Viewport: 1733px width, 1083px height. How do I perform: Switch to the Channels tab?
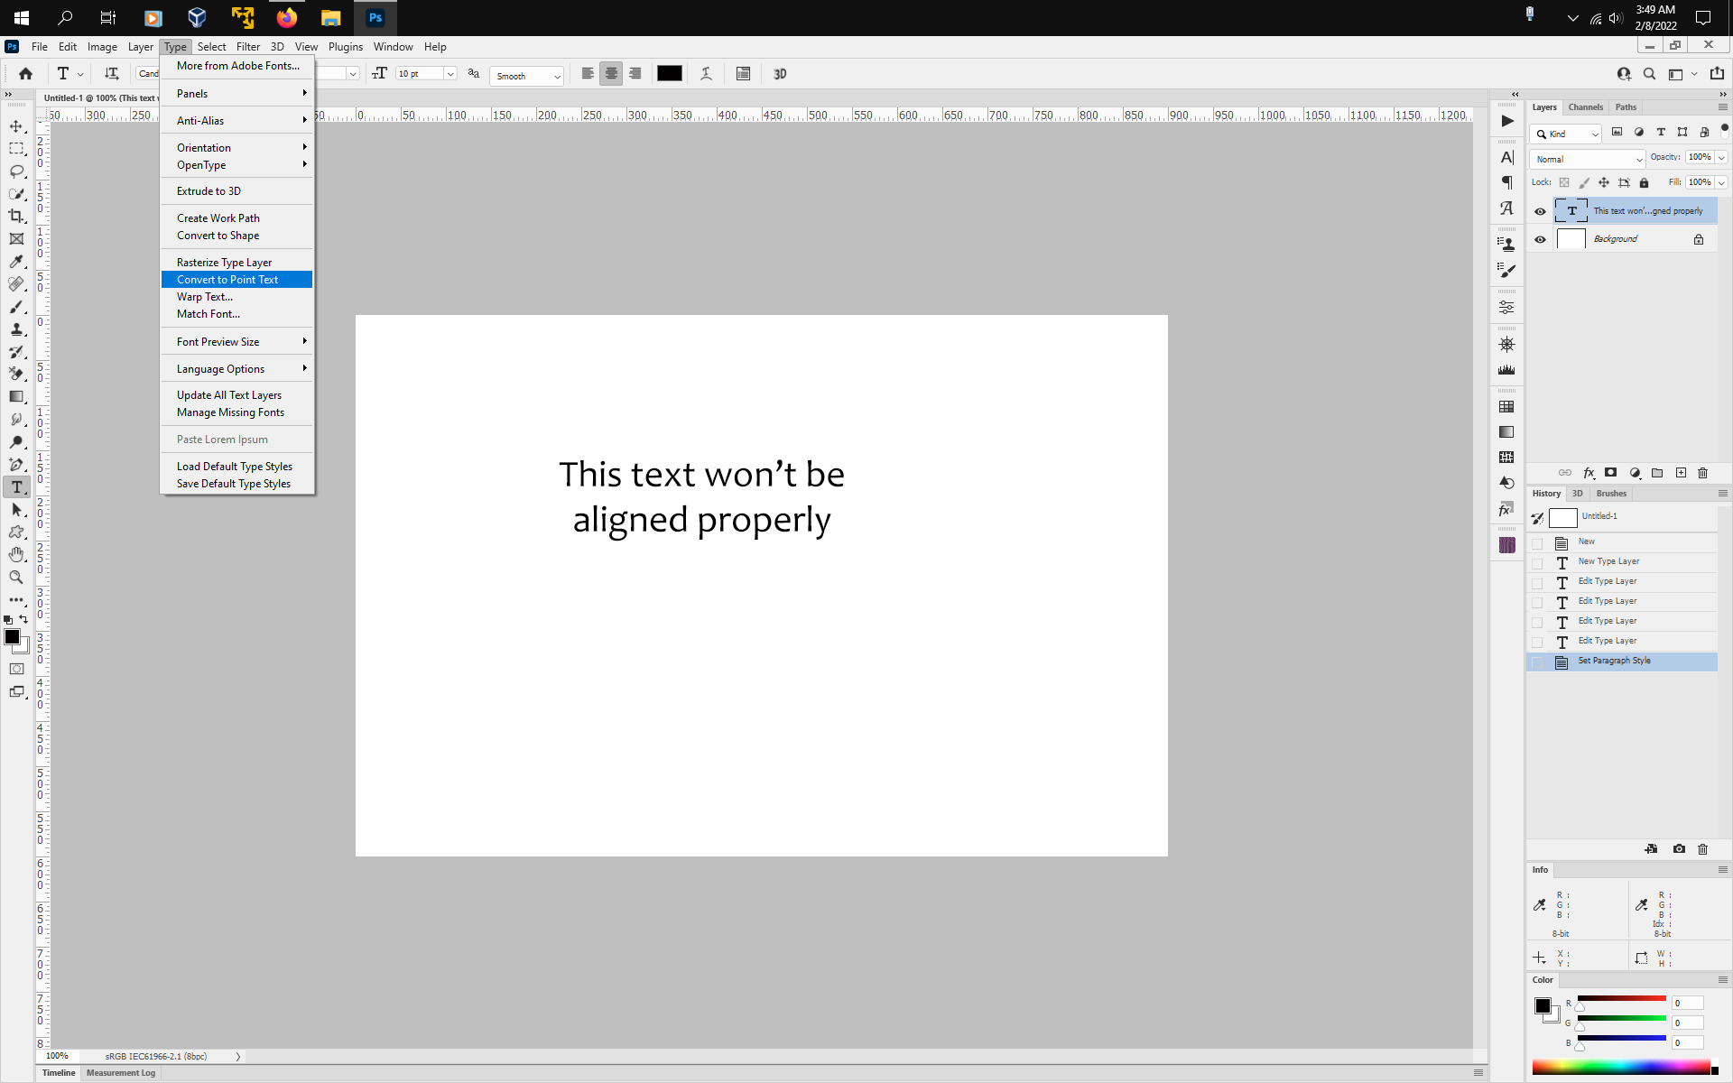click(x=1586, y=106)
